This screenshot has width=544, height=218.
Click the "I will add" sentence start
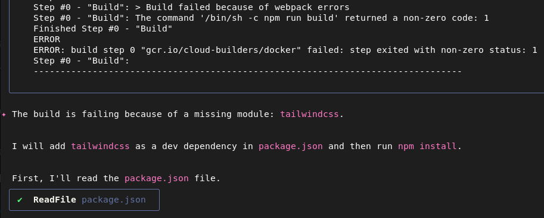tap(39, 146)
